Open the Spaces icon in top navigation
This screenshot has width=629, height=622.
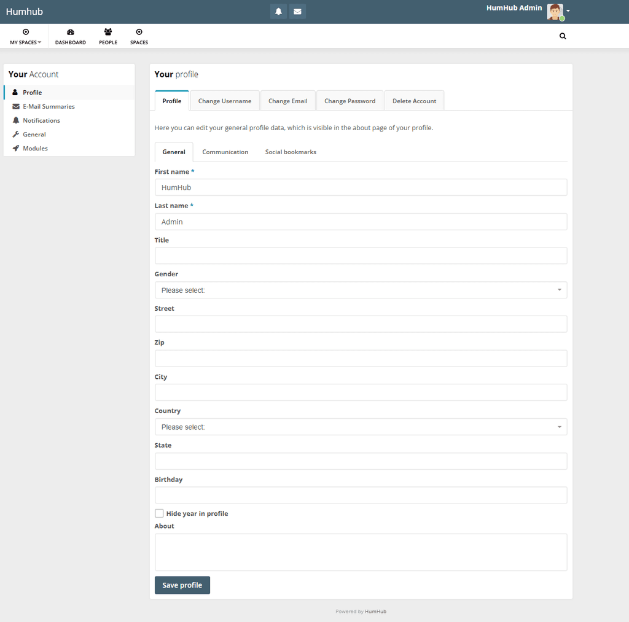[139, 33]
